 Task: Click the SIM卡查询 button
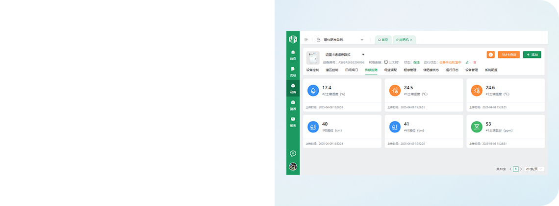(508, 54)
